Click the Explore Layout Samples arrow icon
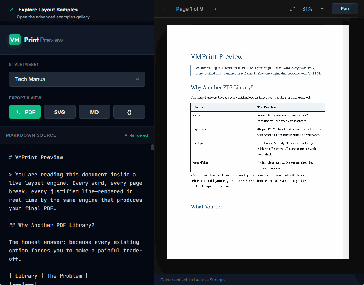 point(11,10)
